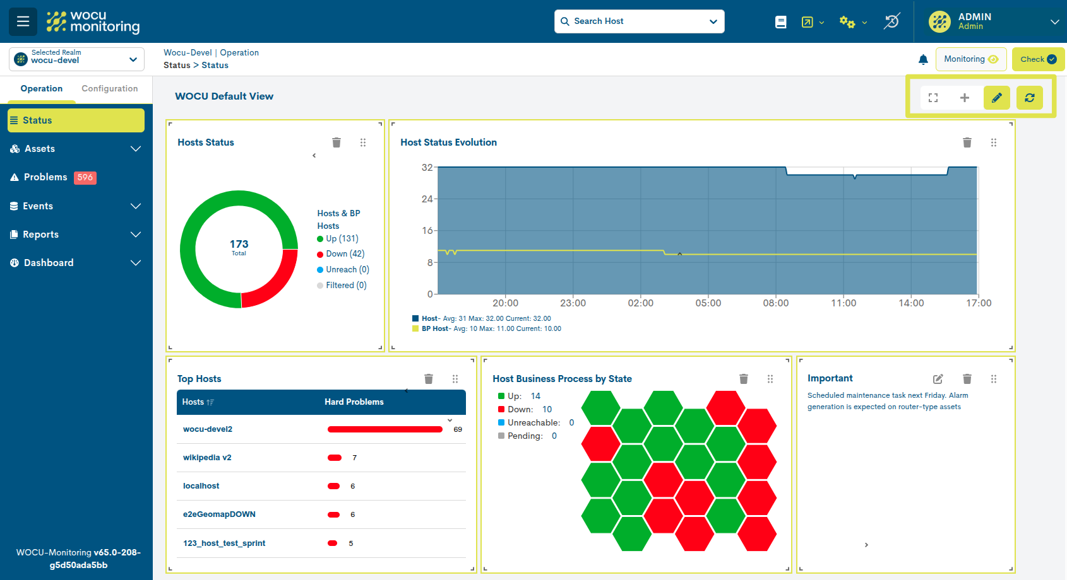The height and width of the screenshot is (580, 1067).
Task: Enter fullscreen view of the dashboard
Action: [933, 98]
